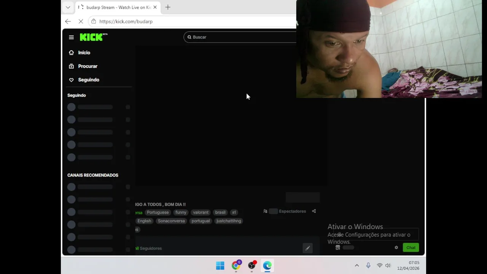Open a new browser tab
Viewport: 487px width, 274px height.
[x=167, y=7]
